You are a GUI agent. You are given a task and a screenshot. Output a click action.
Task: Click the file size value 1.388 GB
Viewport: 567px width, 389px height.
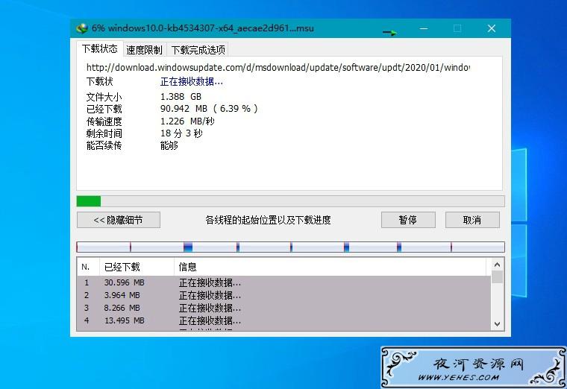[181, 97]
